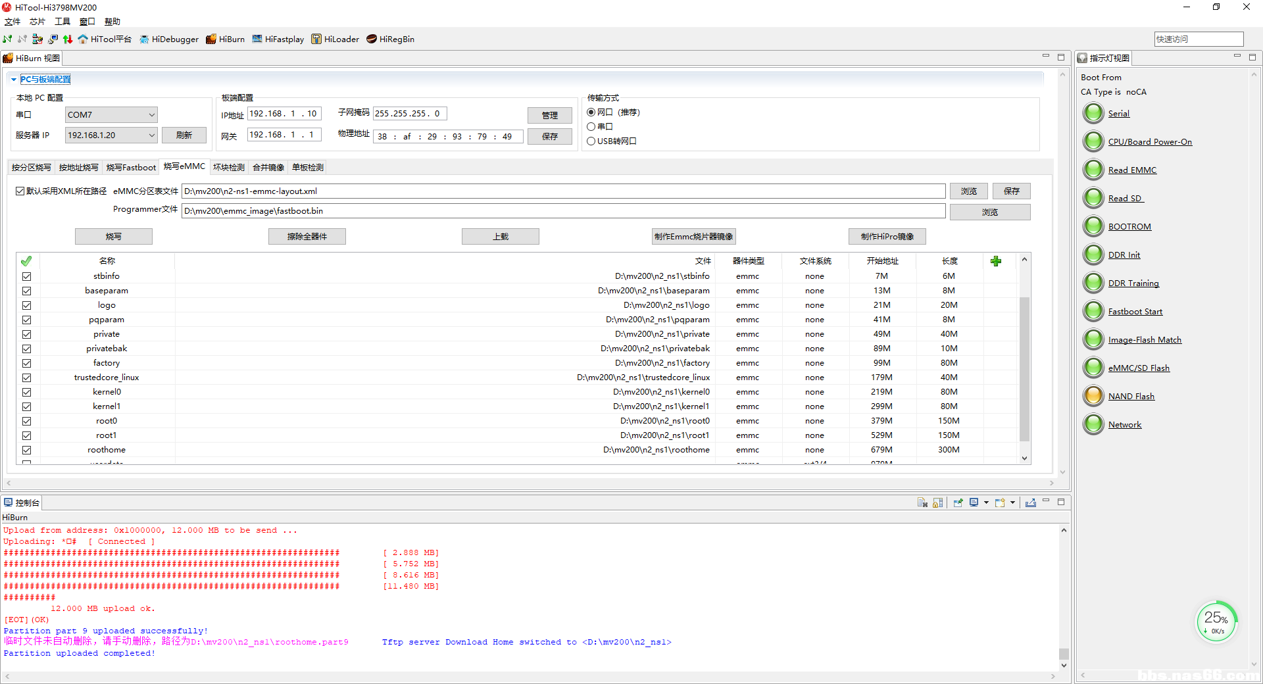The image size is (1263, 684).
Task: Open the 芯片 menu
Action: pyautogui.click(x=37, y=22)
